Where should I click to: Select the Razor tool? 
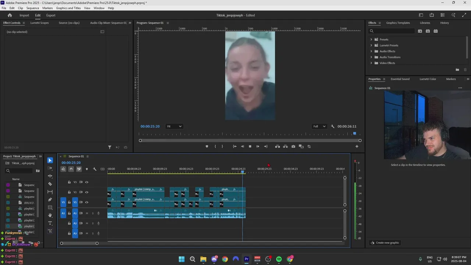[50, 184]
